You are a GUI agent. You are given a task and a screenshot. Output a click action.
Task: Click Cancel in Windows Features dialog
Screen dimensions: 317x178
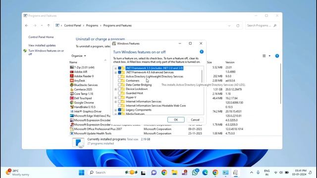tap(195, 120)
